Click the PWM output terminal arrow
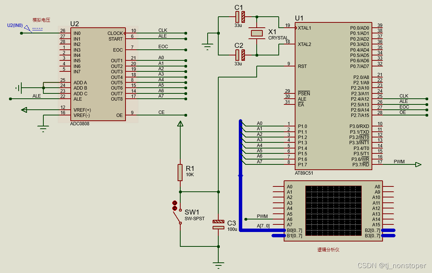Viewport: 432px width, 273px height. [418, 164]
